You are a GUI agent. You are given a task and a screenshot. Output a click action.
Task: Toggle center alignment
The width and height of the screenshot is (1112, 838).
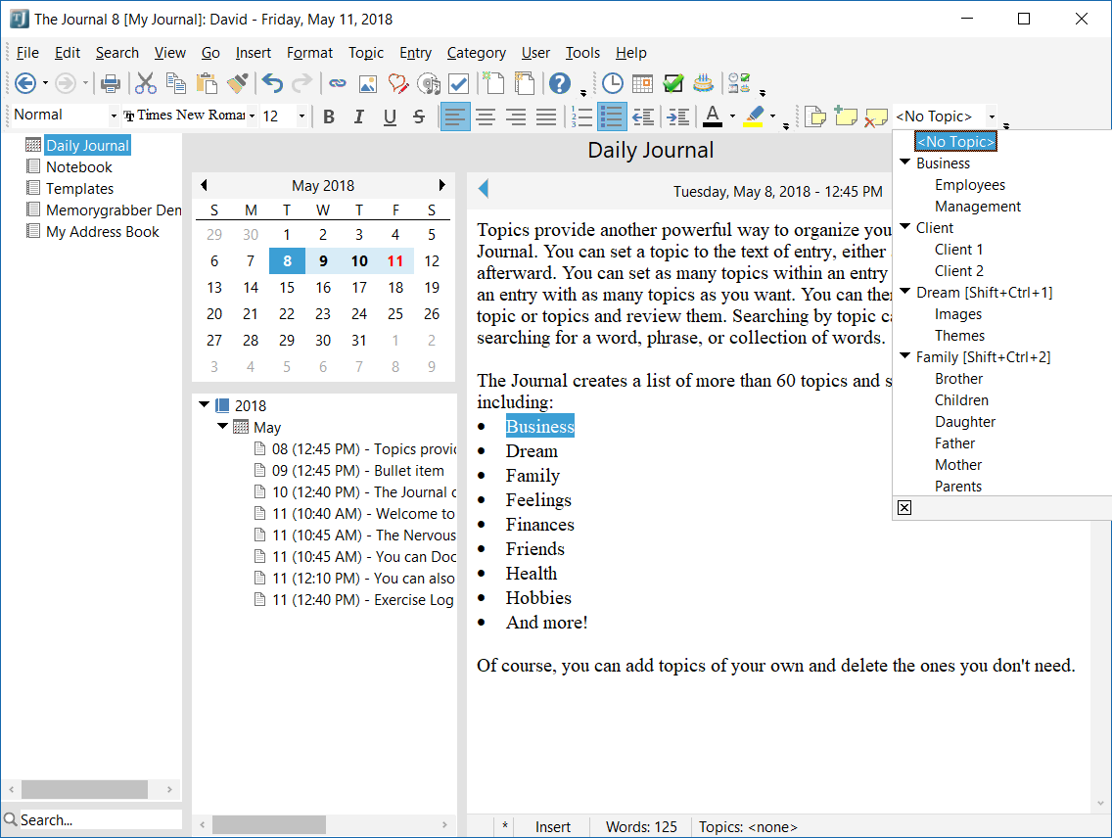(486, 116)
